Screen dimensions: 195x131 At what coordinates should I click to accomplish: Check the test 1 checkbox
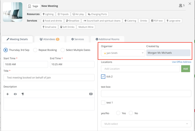tap(103, 103)
